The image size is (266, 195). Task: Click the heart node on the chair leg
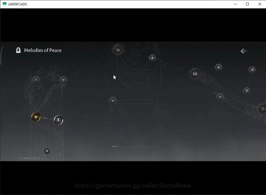pyautogui.click(x=113, y=101)
